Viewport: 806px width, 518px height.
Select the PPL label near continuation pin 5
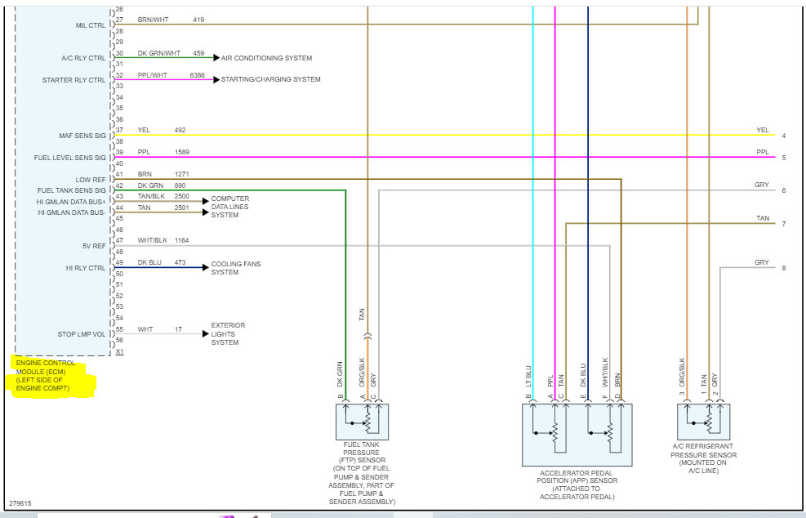763,152
